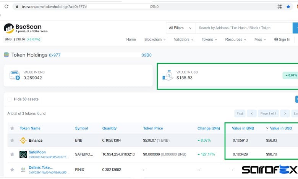298x179 pixels.
Task: Click the First pagination button
Action: (240, 113)
